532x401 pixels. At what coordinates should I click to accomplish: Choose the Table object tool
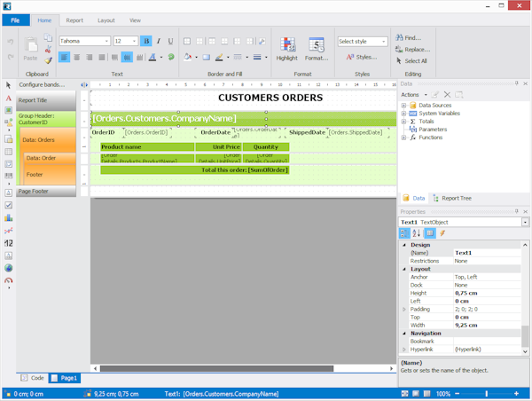pyautogui.click(x=9, y=152)
